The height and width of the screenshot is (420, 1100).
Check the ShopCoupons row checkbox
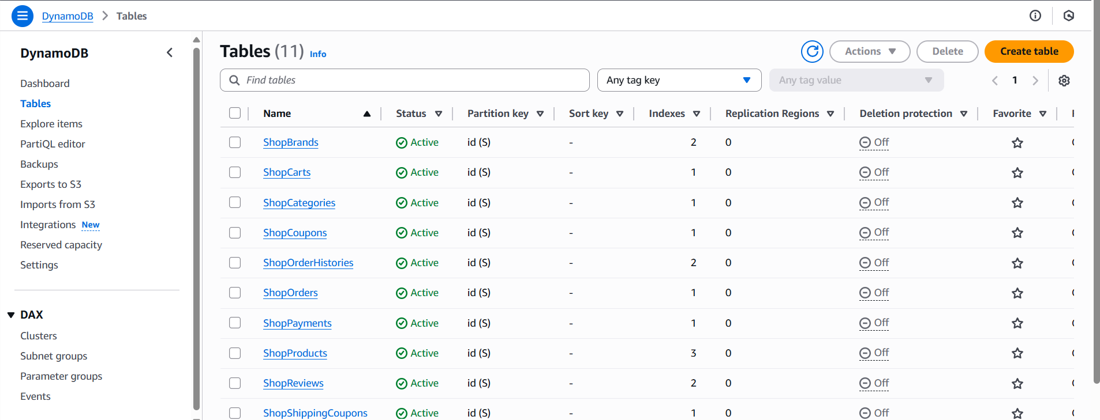click(x=235, y=233)
